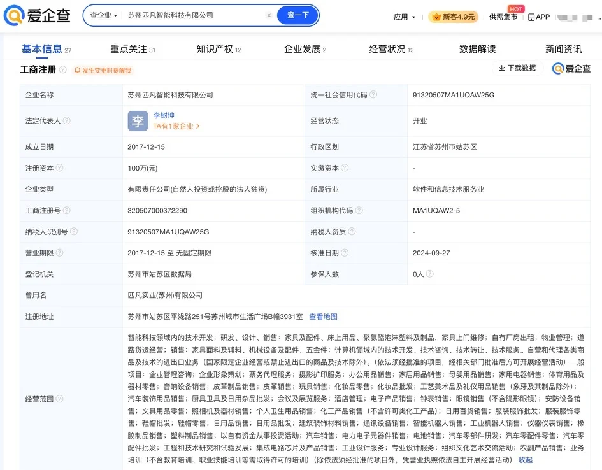Open 查看地图 link for registered address
The image size is (602, 470).
[323, 317]
